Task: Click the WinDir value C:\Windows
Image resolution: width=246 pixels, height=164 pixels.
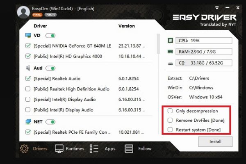Action: coord(201,88)
